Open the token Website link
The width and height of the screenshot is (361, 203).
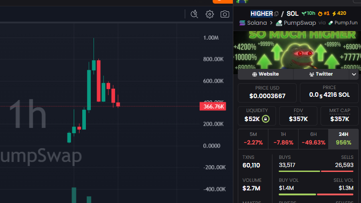[x=265, y=74]
